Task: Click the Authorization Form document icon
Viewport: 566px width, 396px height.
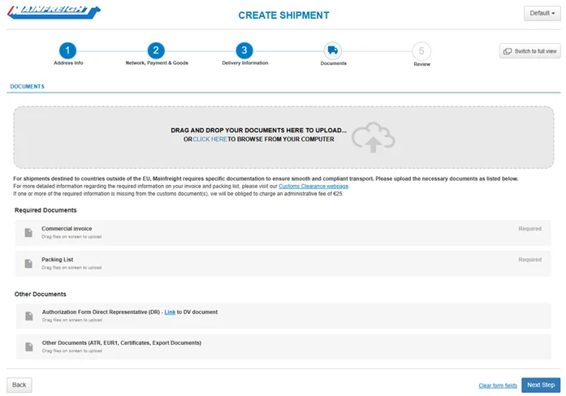Action: click(28, 316)
